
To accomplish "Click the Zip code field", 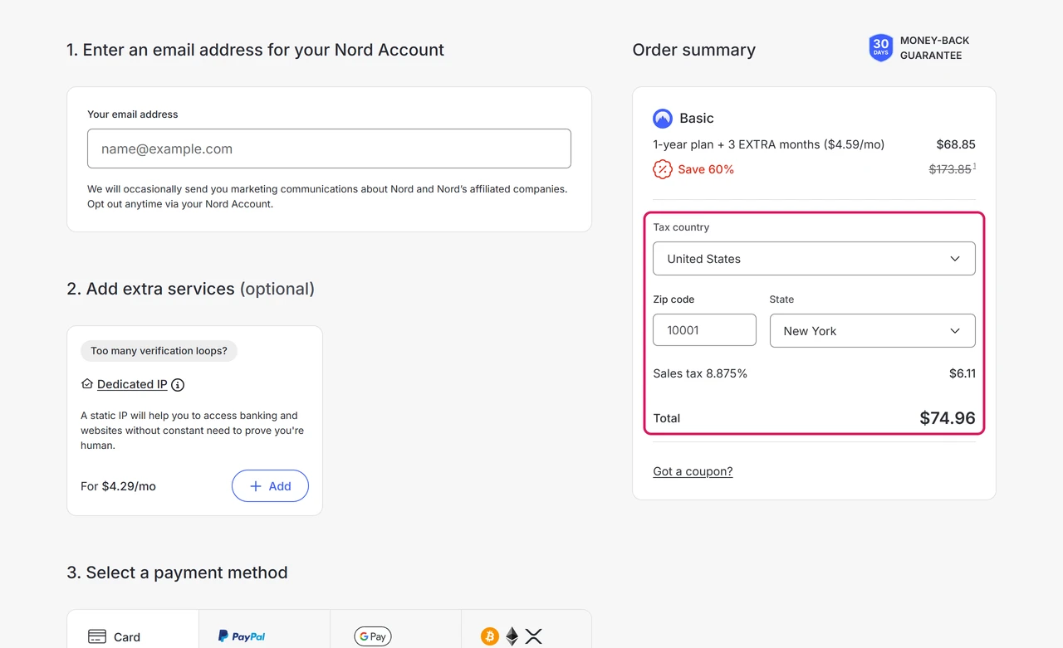I will point(704,329).
